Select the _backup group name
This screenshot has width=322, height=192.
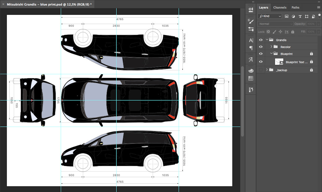tap(281, 70)
